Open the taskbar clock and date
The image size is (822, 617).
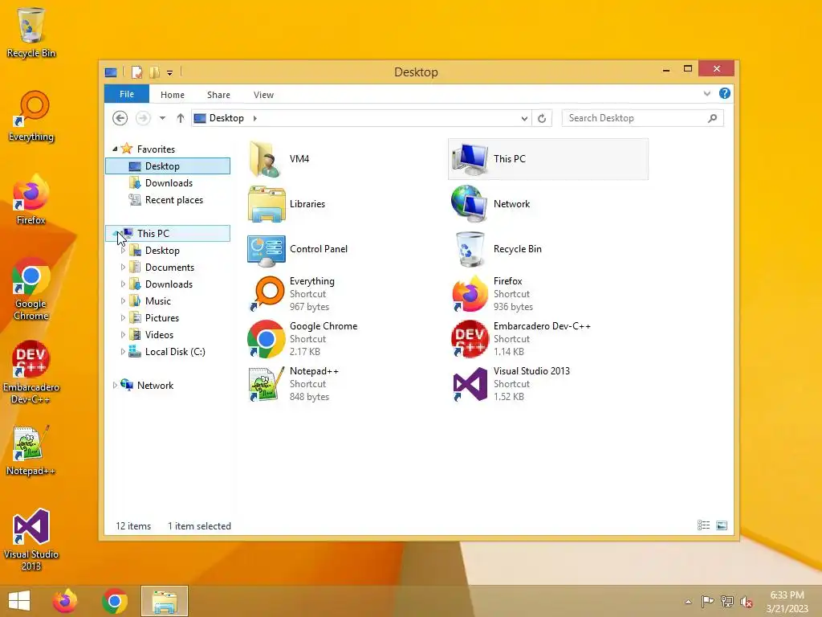click(787, 602)
